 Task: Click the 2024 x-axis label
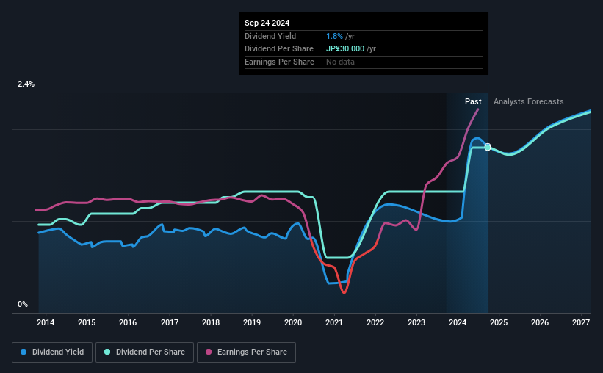(458, 322)
